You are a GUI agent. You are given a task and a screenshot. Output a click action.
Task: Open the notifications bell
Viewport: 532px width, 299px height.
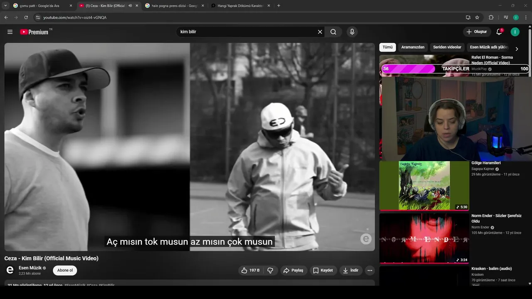pos(499,32)
